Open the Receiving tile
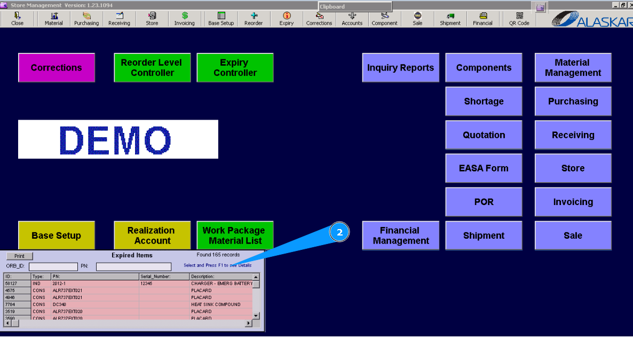Screen dimensions: 633x338 573,135
